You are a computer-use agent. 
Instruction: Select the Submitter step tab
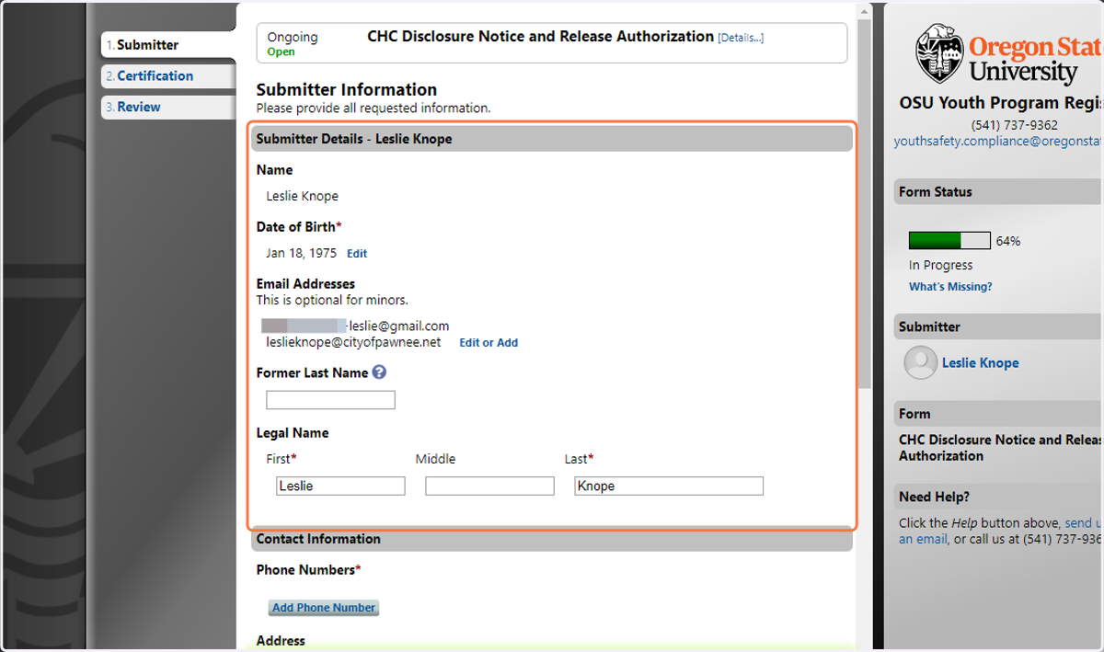(x=168, y=44)
